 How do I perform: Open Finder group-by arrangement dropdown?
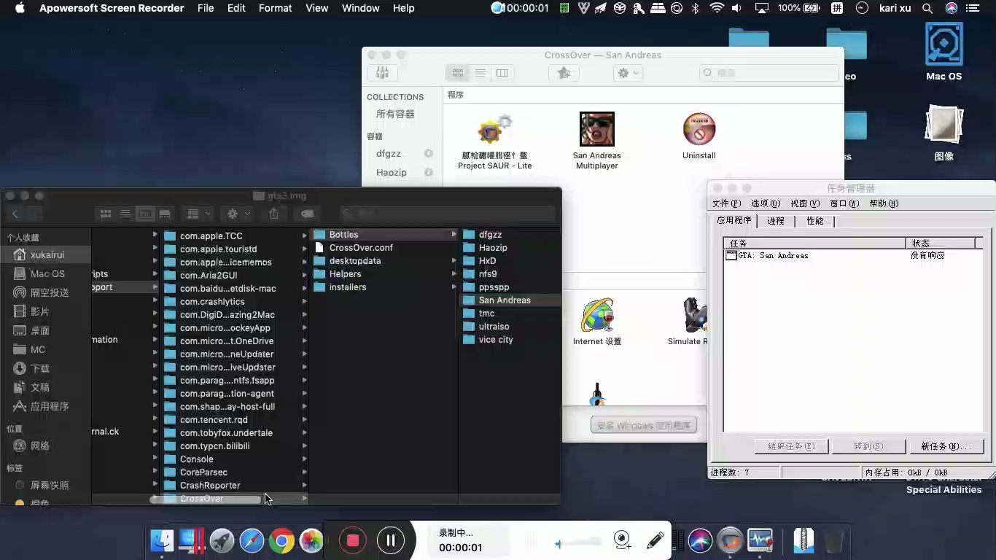[198, 214]
